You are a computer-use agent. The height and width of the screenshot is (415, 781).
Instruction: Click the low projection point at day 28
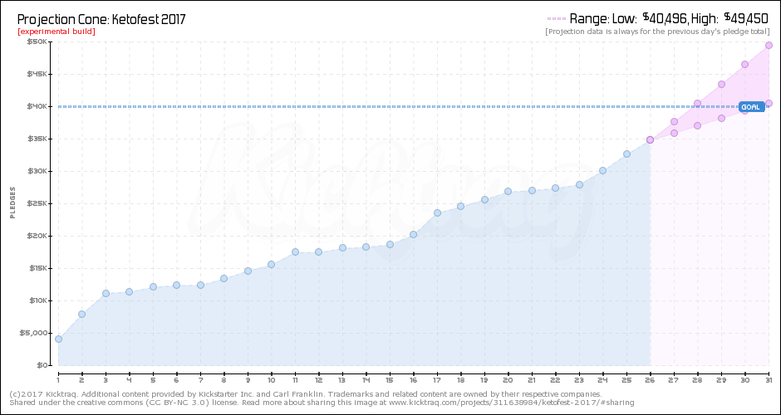[697, 125]
